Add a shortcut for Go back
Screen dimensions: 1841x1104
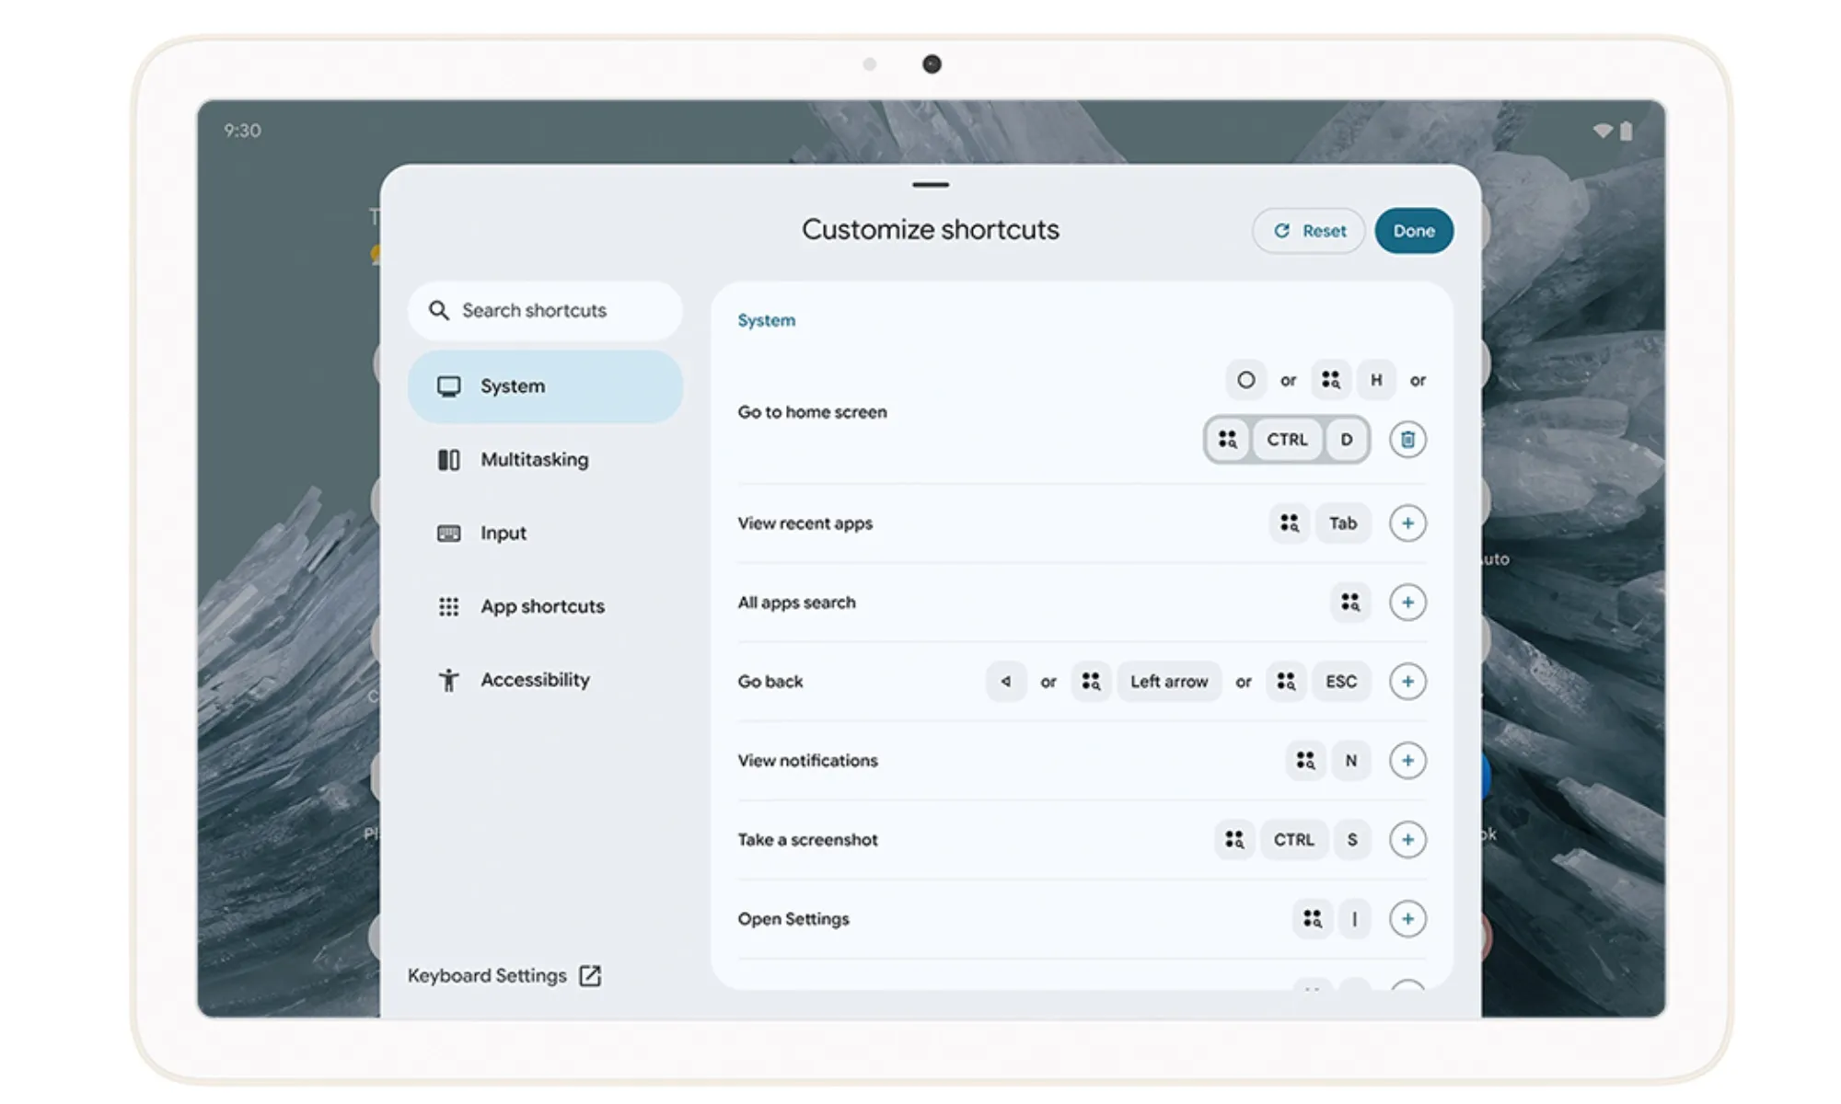pos(1407,681)
